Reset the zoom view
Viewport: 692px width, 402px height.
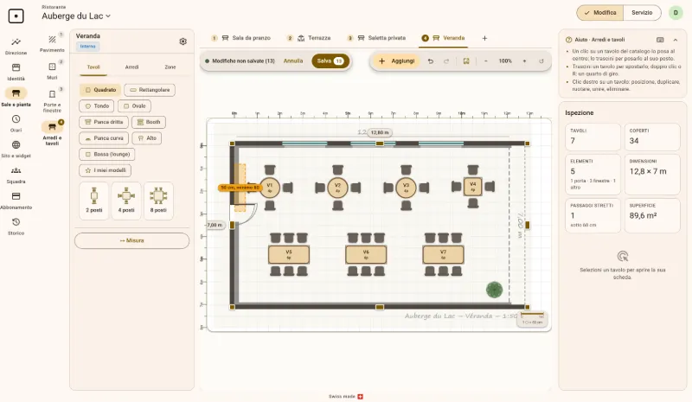point(541,61)
